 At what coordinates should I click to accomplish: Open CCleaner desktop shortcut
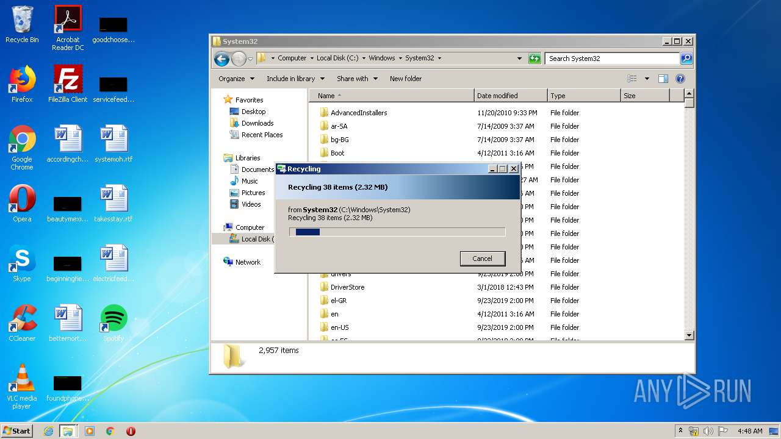[22, 323]
